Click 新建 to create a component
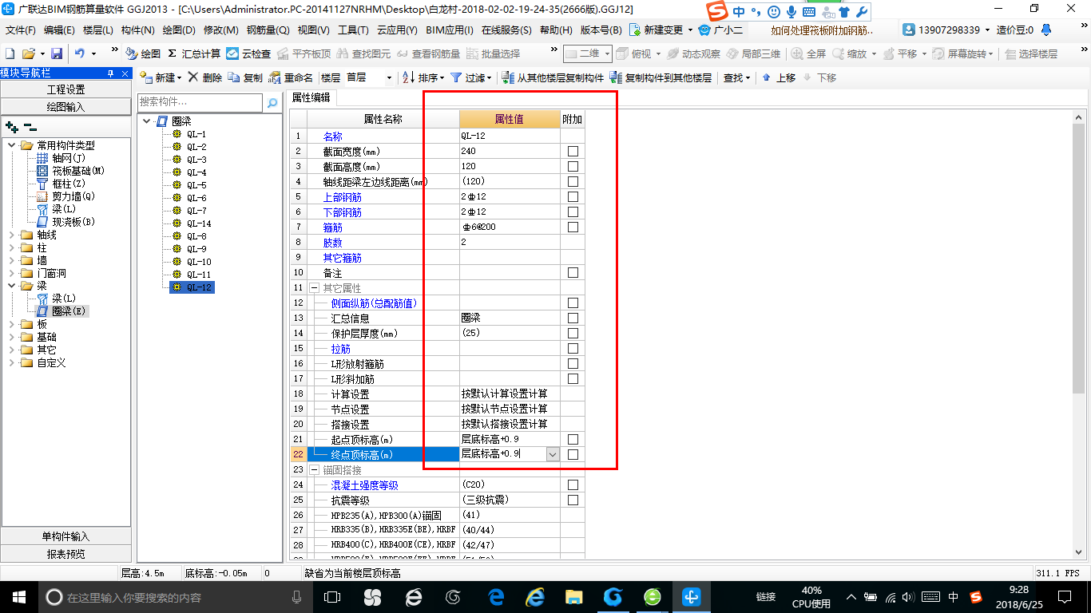 click(161, 77)
